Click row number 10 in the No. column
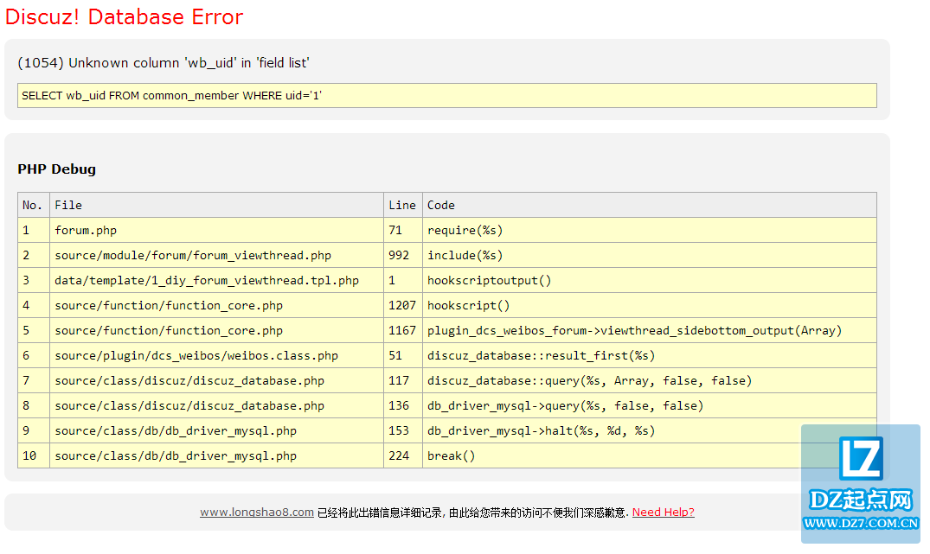Viewport: 930px width, 554px height. click(x=34, y=455)
